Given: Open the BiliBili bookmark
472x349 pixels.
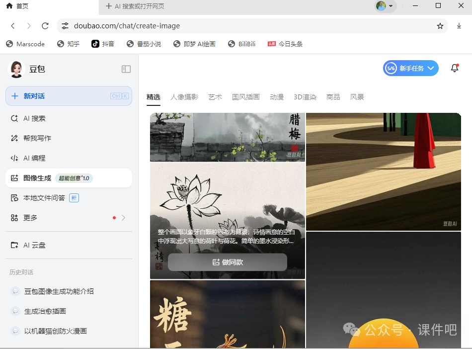Looking at the screenshot, I should (x=241, y=44).
